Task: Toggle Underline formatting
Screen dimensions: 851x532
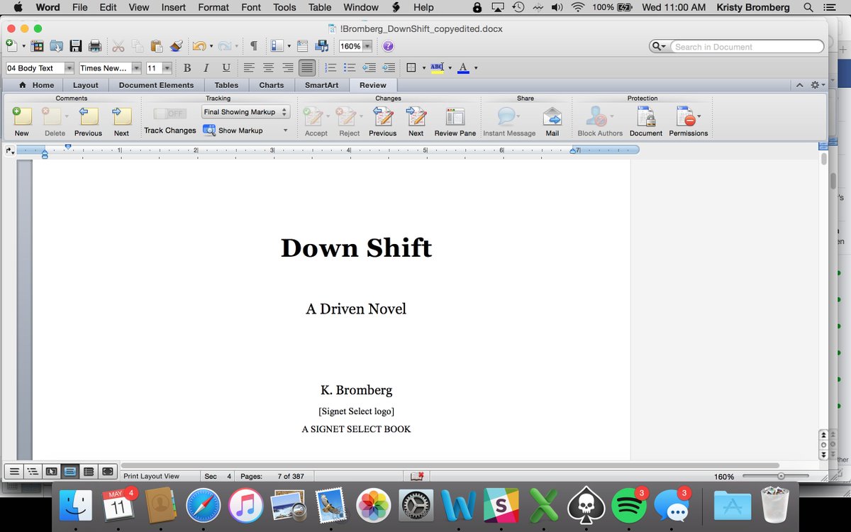Action: click(x=226, y=68)
